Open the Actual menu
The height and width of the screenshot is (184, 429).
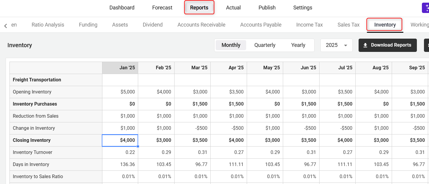[x=233, y=8]
